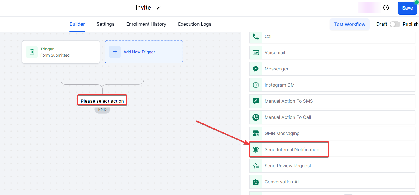Switch to the Builder tab
Viewport: 419px width, 195px height.
coord(77,24)
